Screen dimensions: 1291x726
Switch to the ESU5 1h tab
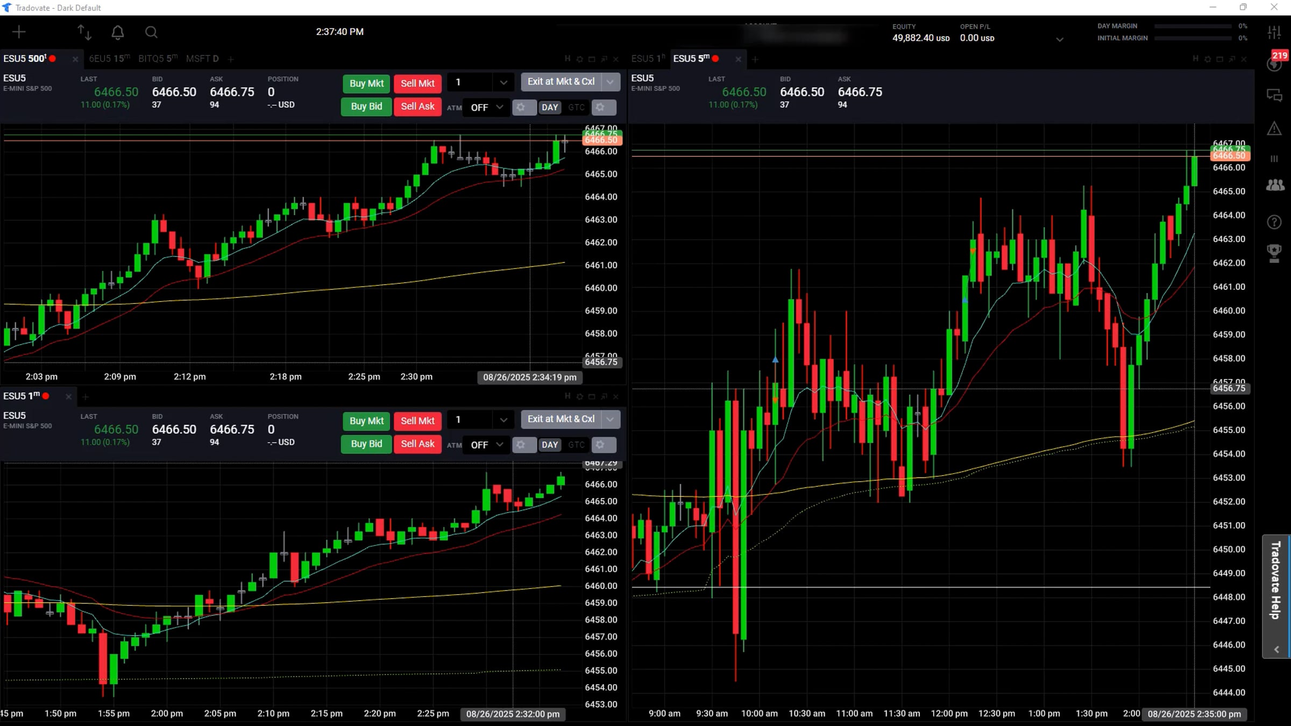click(x=647, y=59)
